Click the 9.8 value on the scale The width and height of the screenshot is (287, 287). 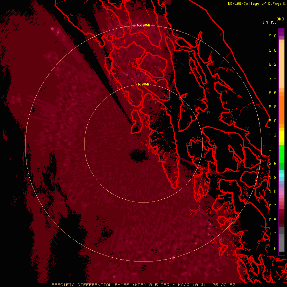pos(273,36)
